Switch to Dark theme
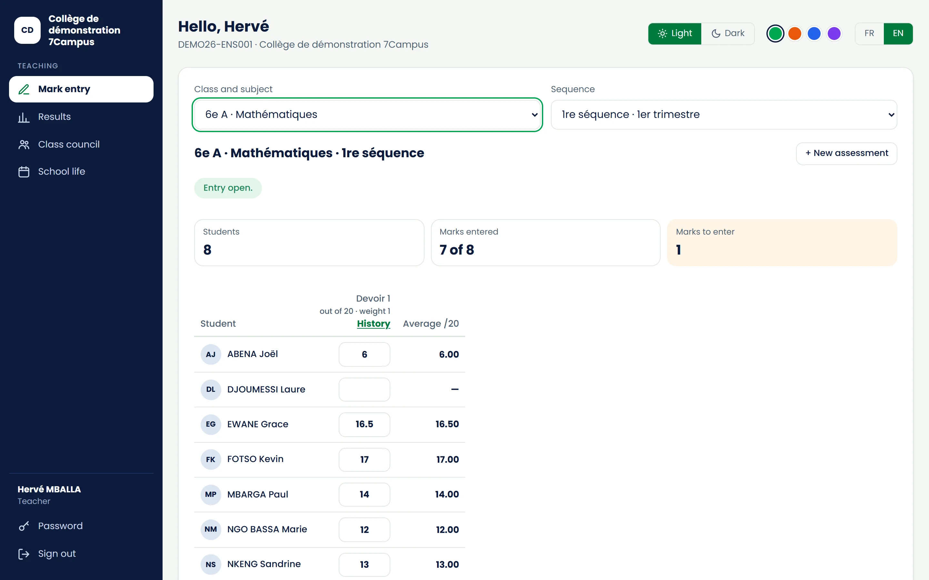929x580 pixels. pyautogui.click(x=727, y=34)
